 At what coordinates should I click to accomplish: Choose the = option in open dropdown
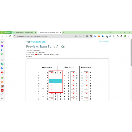56,89
